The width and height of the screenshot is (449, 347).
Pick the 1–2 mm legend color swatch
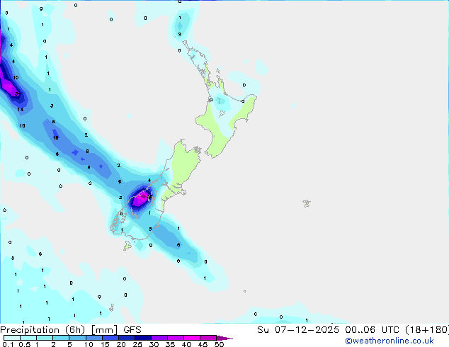(45, 338)
